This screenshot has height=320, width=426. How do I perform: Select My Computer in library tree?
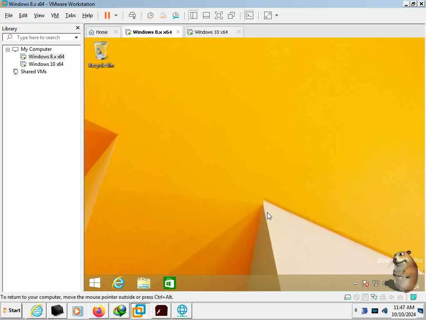point(36,49)
